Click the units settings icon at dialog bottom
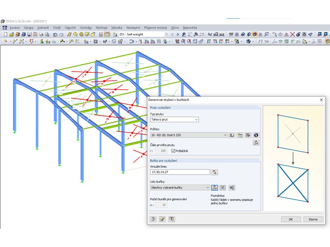330x247 pixels. pos(172,219)
